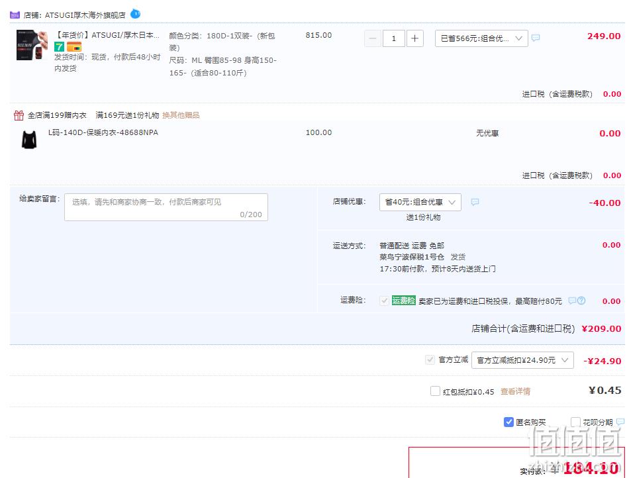Click the -¥24.90 official reduction amount
This screenshot has height=478, width=627.
603,361
